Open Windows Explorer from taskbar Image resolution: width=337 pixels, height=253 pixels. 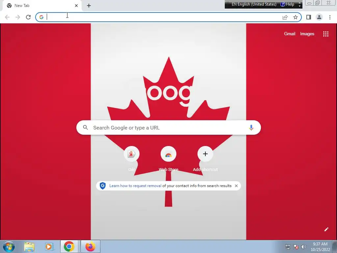(x=29, y=246)
